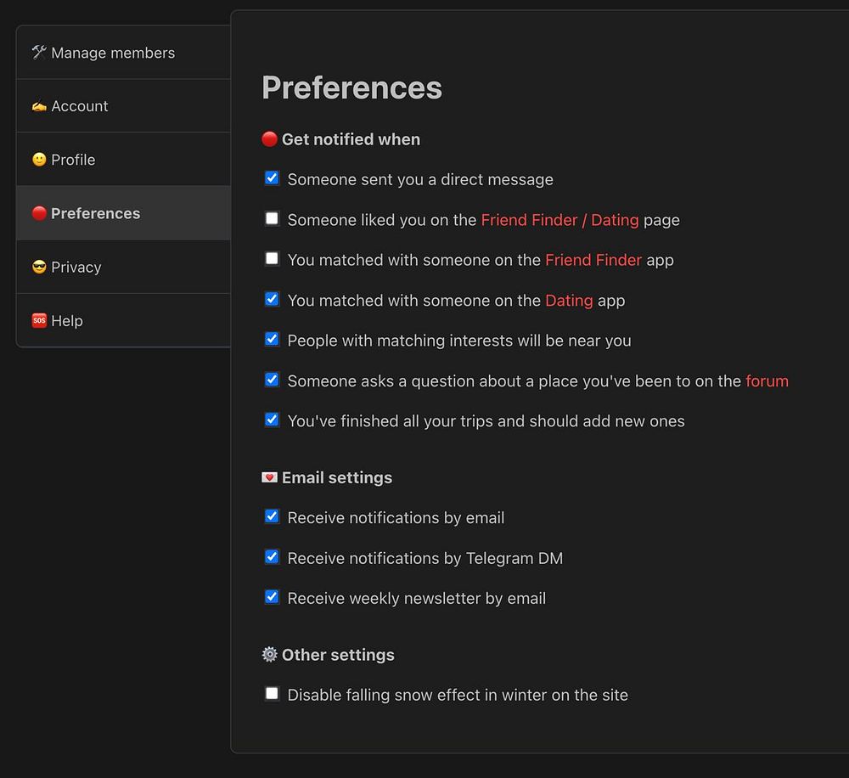The width and height of the screenshot is (849, 778).
Task: Uncheck Receive weekly newsletter by email
Action: coord(272,597)
